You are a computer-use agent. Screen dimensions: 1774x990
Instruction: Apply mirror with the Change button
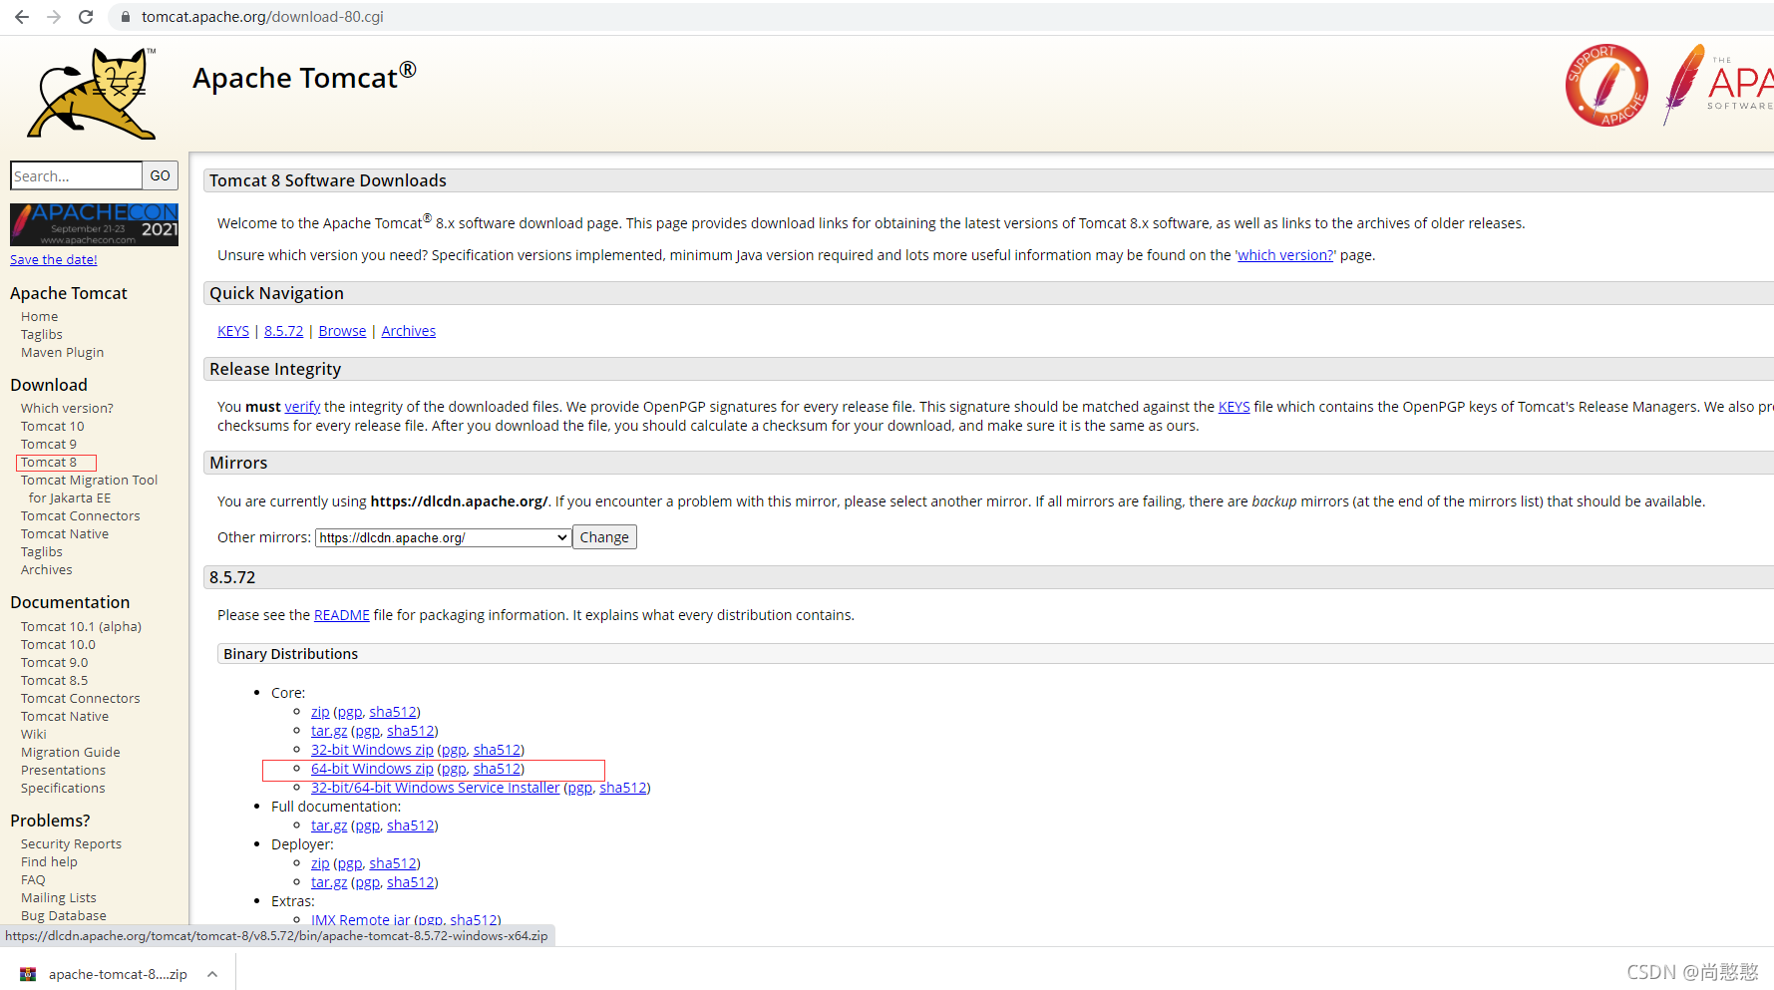tap(604, 537)
